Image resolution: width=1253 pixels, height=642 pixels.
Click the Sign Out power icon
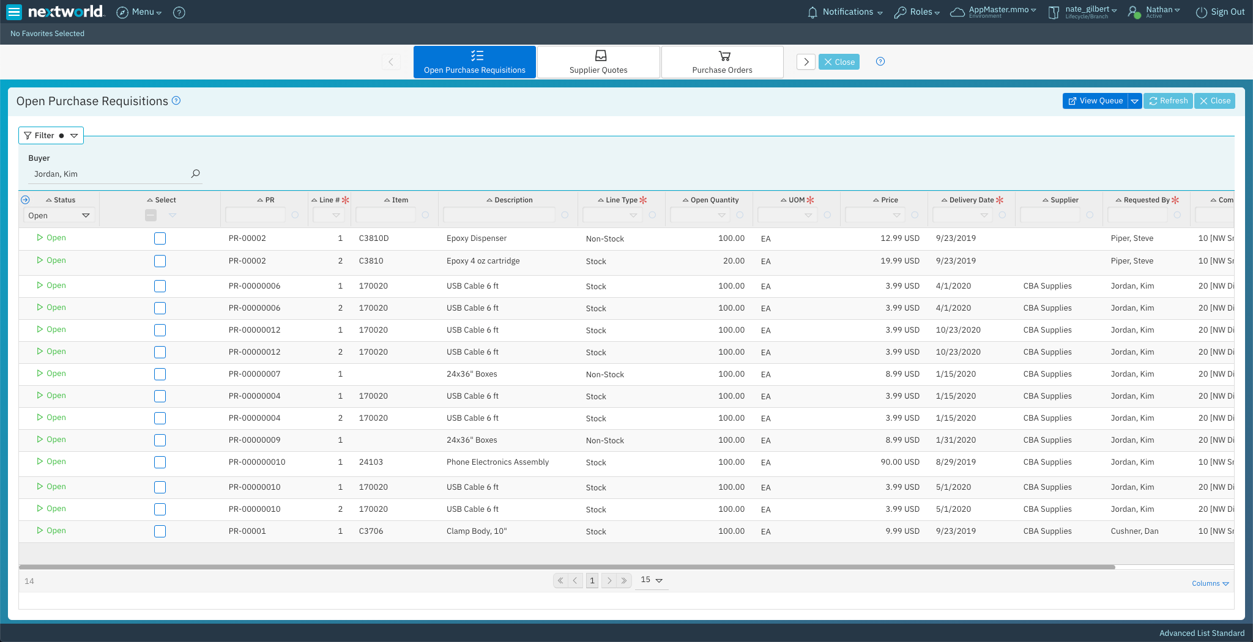coord(1198,12)
